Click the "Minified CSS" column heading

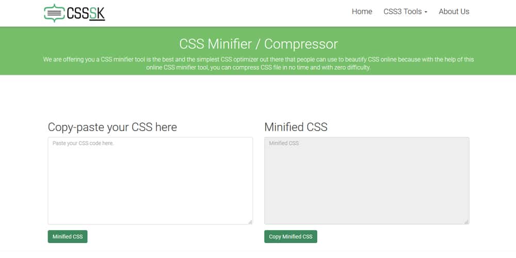click(296, 127)
